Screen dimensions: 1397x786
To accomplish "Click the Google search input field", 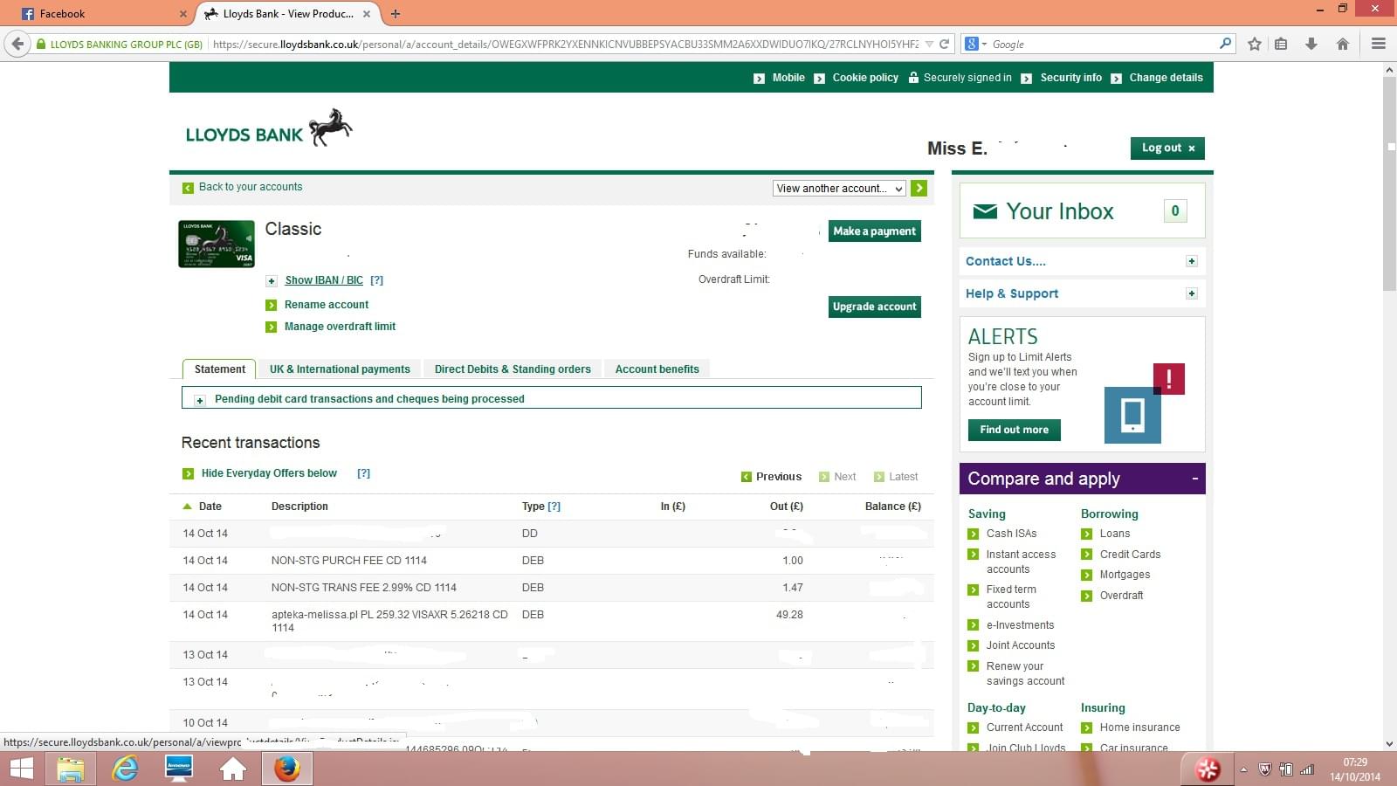I will coord(1103,44).
